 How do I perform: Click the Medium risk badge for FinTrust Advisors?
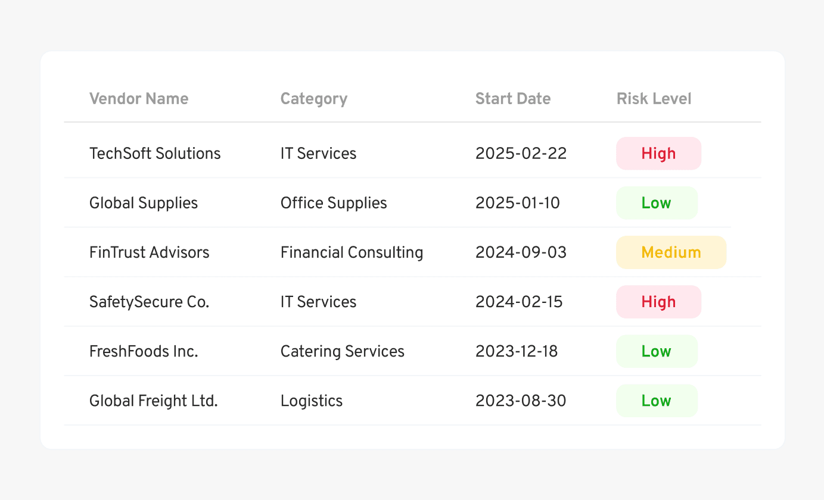(x=671, y=252)
